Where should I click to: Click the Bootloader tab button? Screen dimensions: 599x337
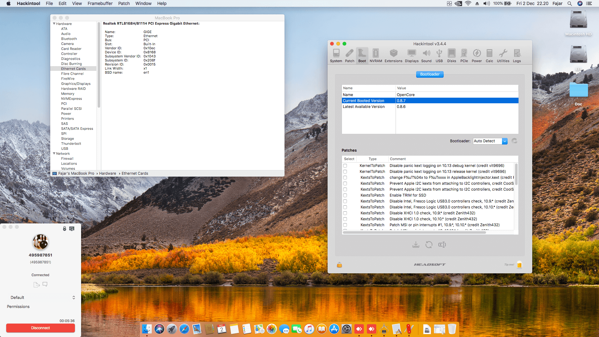[430, 74]
